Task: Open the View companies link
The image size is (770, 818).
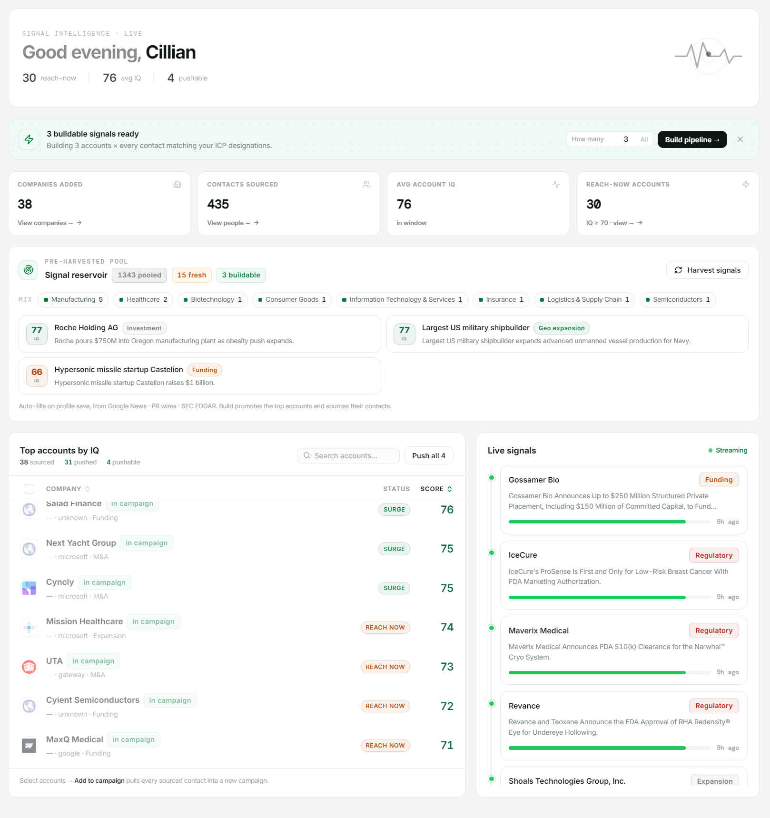Action: (50, 223)
